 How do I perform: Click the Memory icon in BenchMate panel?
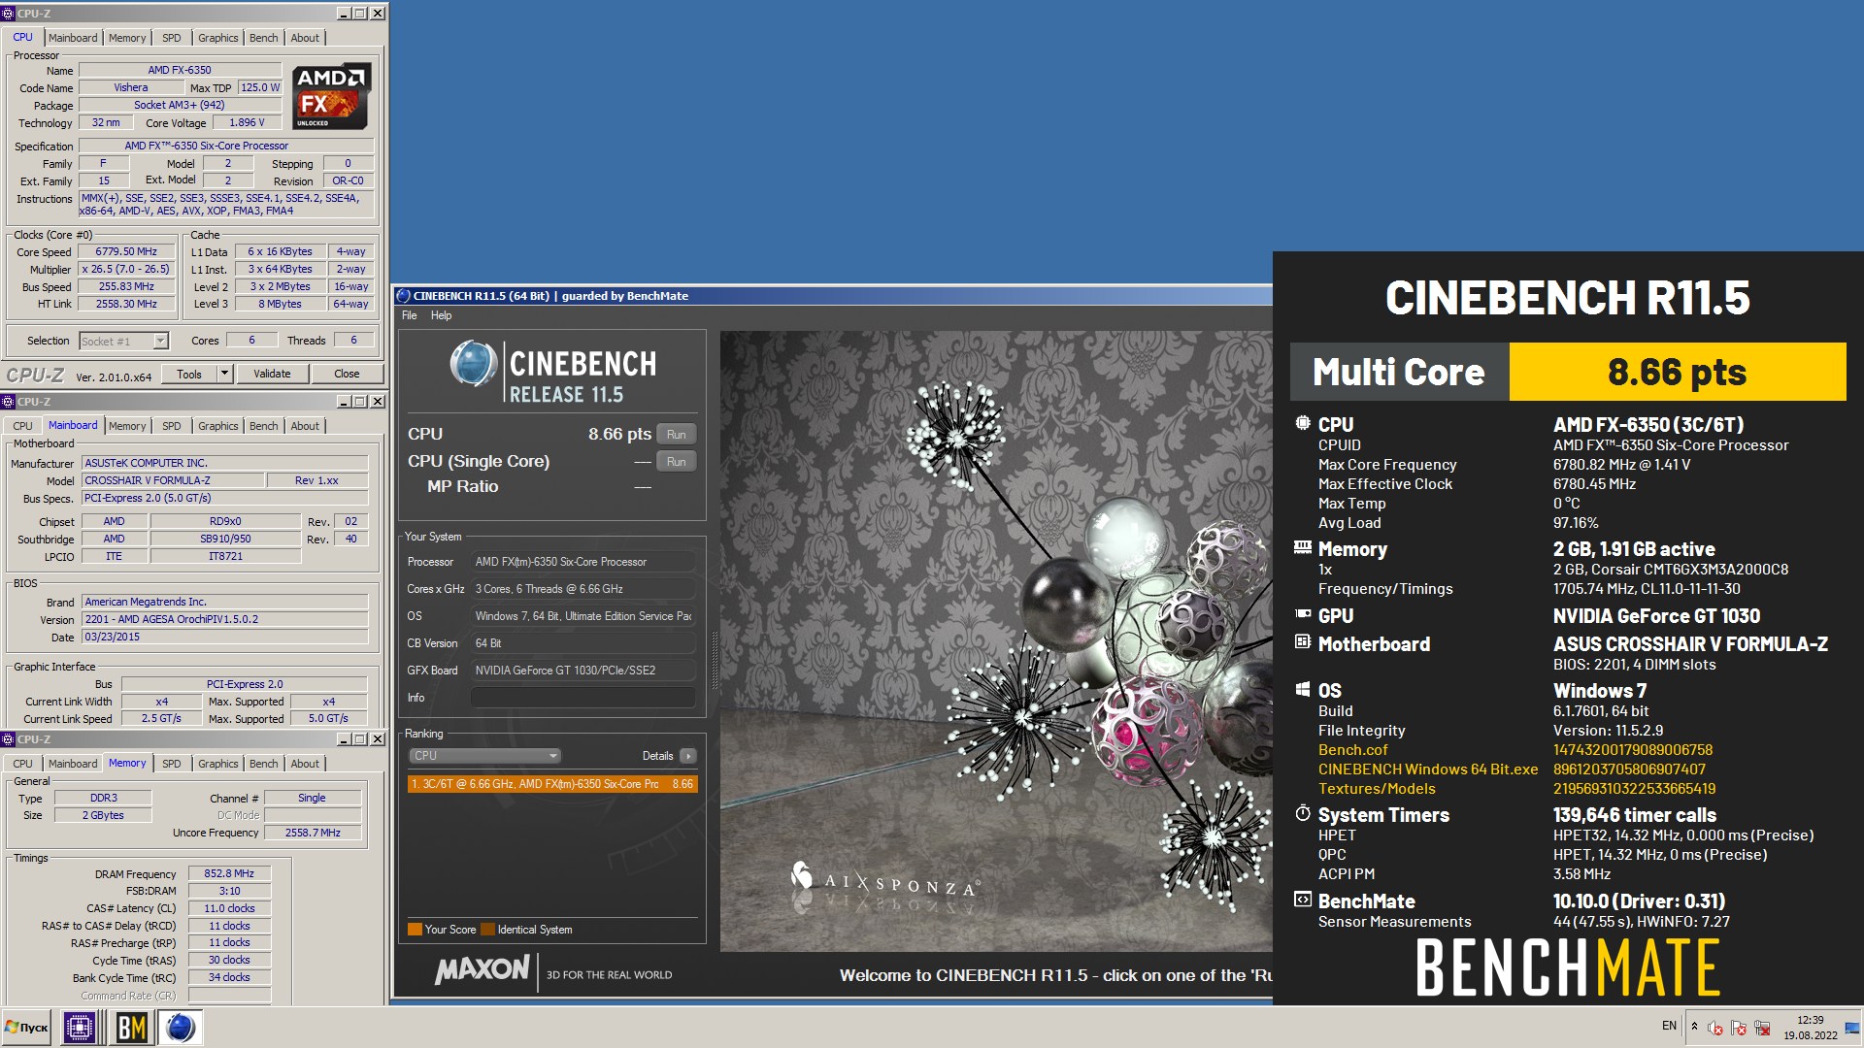[1303, 548]
